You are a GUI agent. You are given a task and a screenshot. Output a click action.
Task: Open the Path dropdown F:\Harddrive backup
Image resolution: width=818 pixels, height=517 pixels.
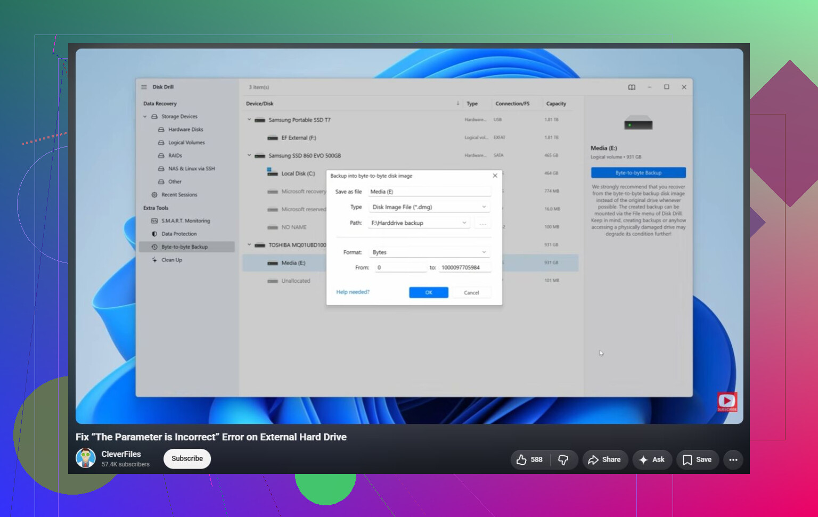tap(419, 223)
